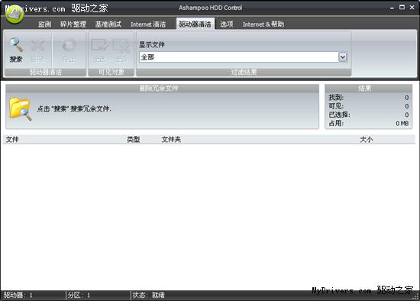Sort by the 大小 column header
The width and height of the screenshot is (420, 301).
pos(366,139)
